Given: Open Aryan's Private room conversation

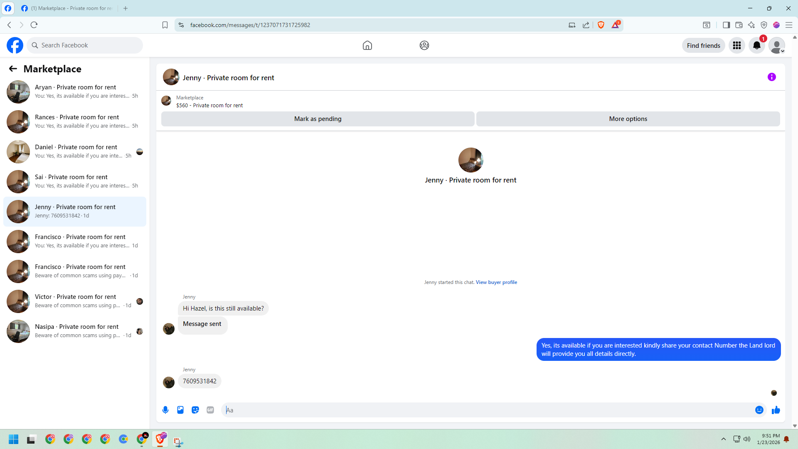Looking at the screenshot, I should coord(75,91).
